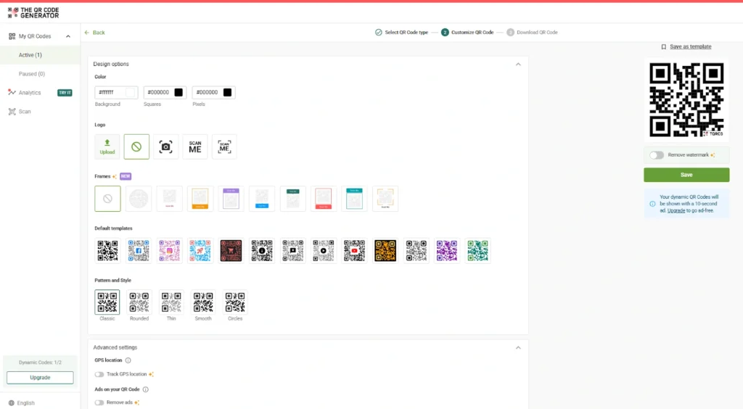Apply the info icon template
The width and height of the screenshot is (743, 409).
(262, 250)
